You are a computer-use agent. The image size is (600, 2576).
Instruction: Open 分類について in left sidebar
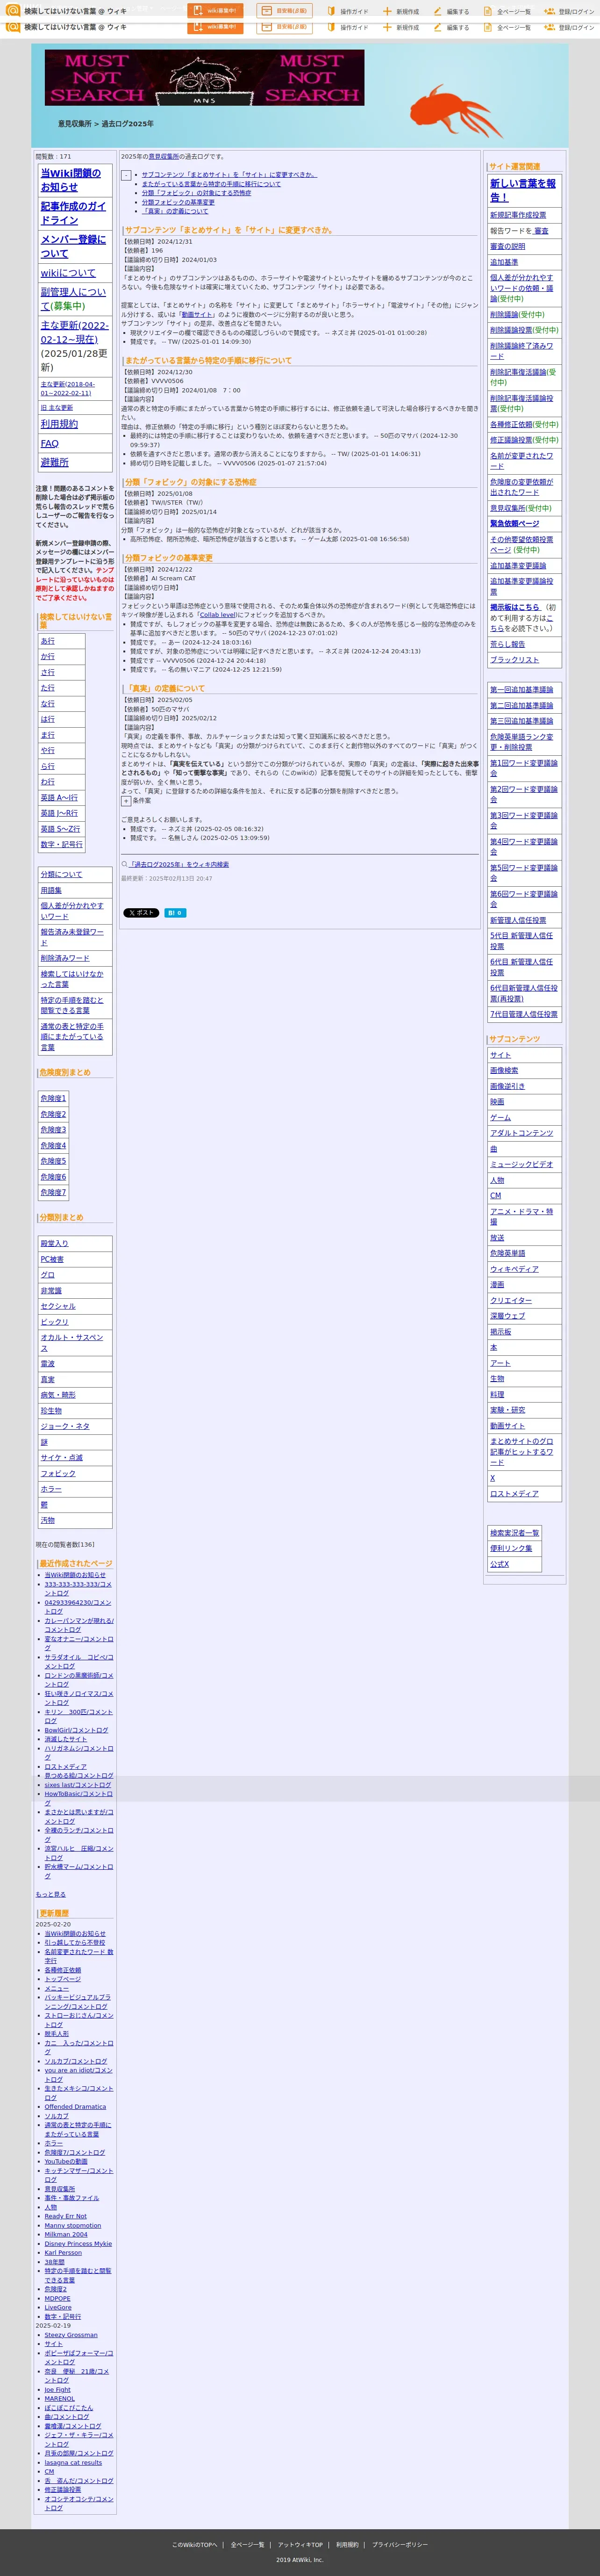point(62,874)
